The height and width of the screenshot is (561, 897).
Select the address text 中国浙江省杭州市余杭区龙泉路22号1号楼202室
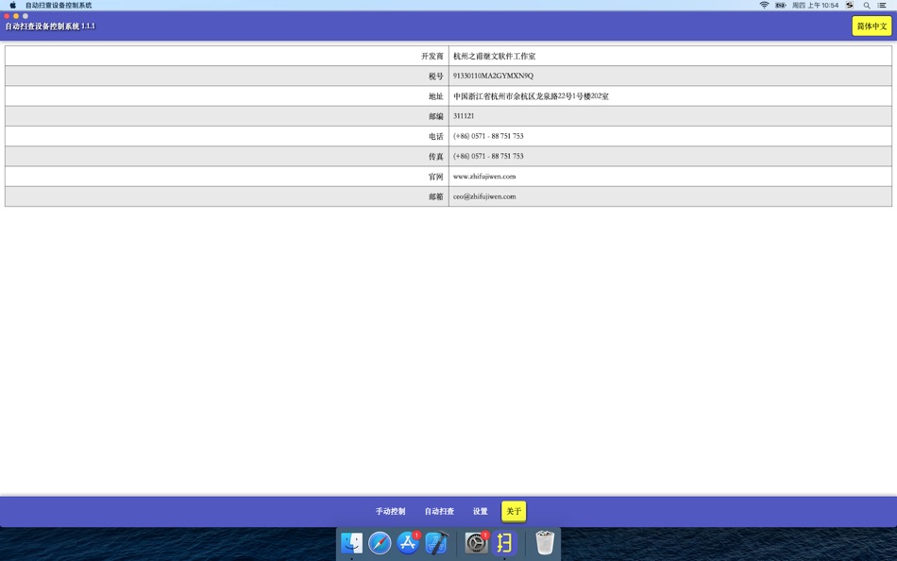pyautogui.click(x=531, y=96)
